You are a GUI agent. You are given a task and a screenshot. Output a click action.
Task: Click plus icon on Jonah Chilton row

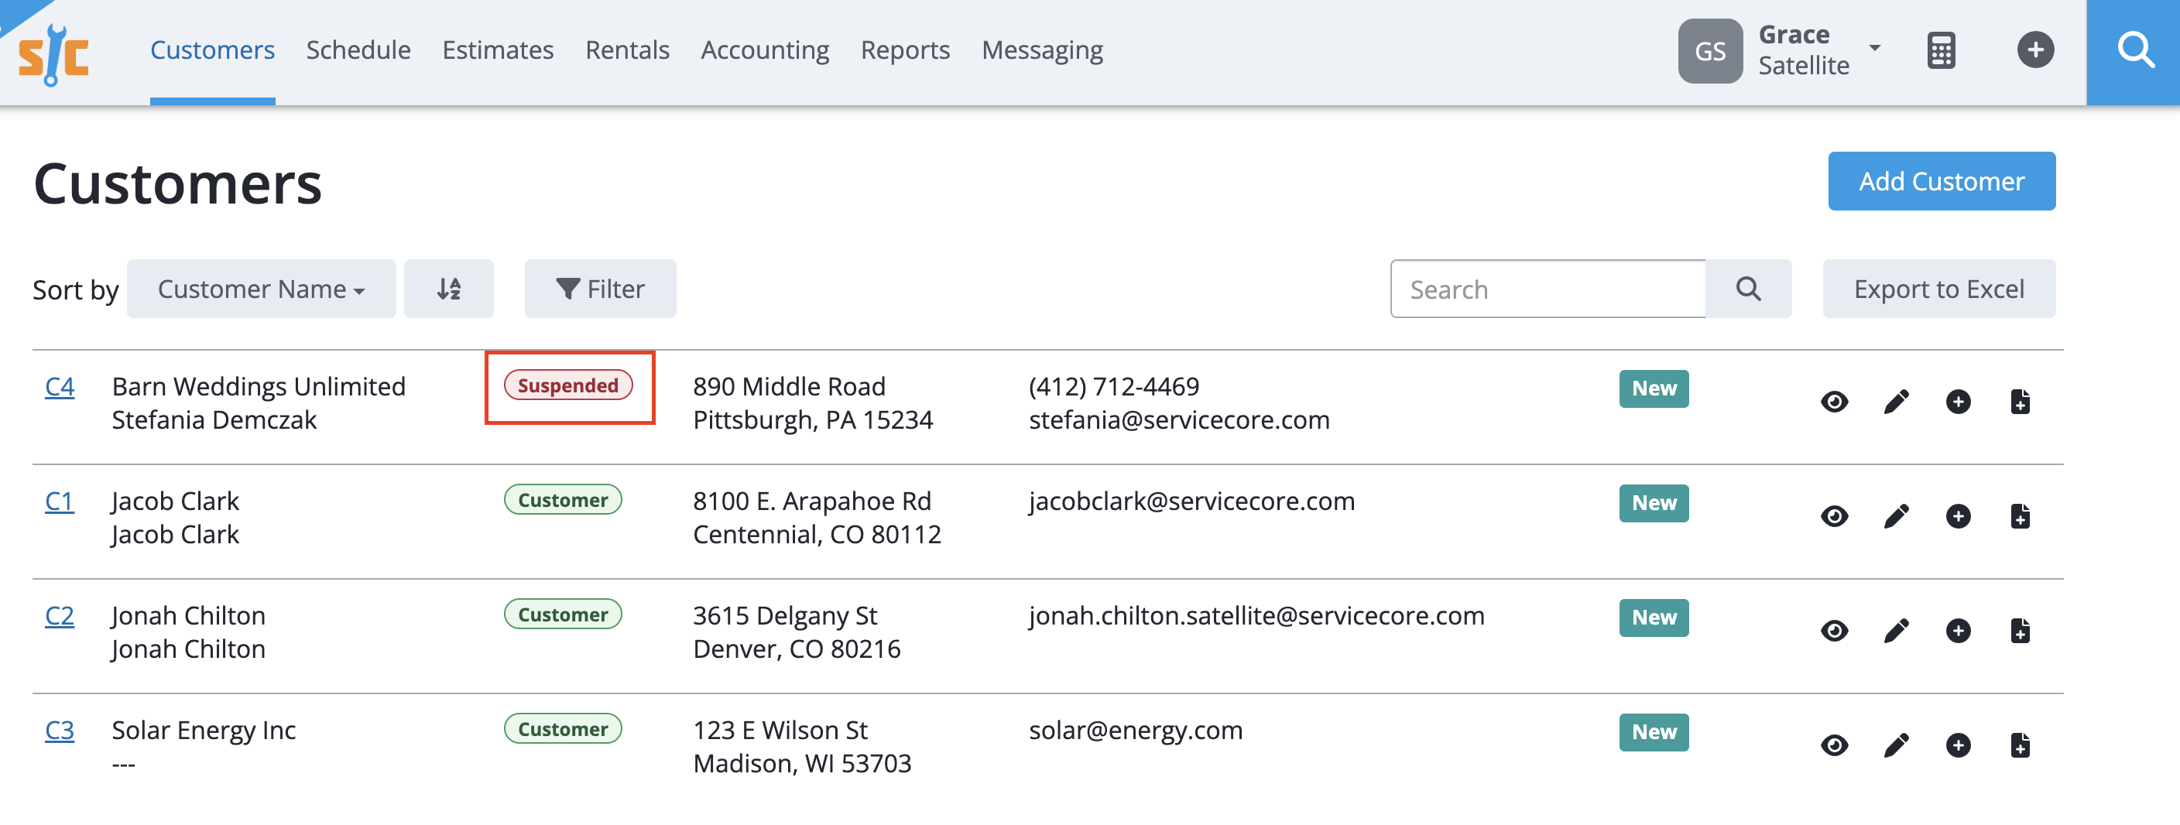[1957, 631]
